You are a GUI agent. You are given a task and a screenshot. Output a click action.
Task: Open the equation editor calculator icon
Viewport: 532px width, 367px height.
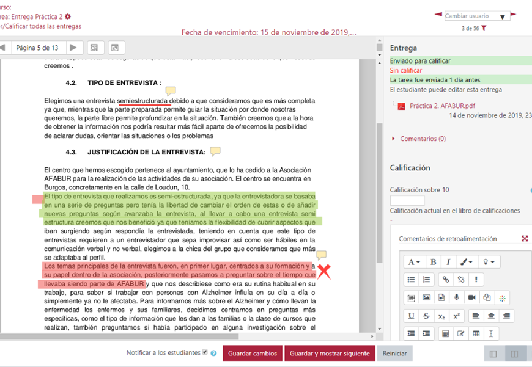point(446,334)
